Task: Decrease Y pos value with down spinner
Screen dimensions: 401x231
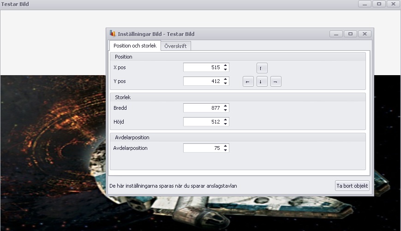Action: [225, 83]
